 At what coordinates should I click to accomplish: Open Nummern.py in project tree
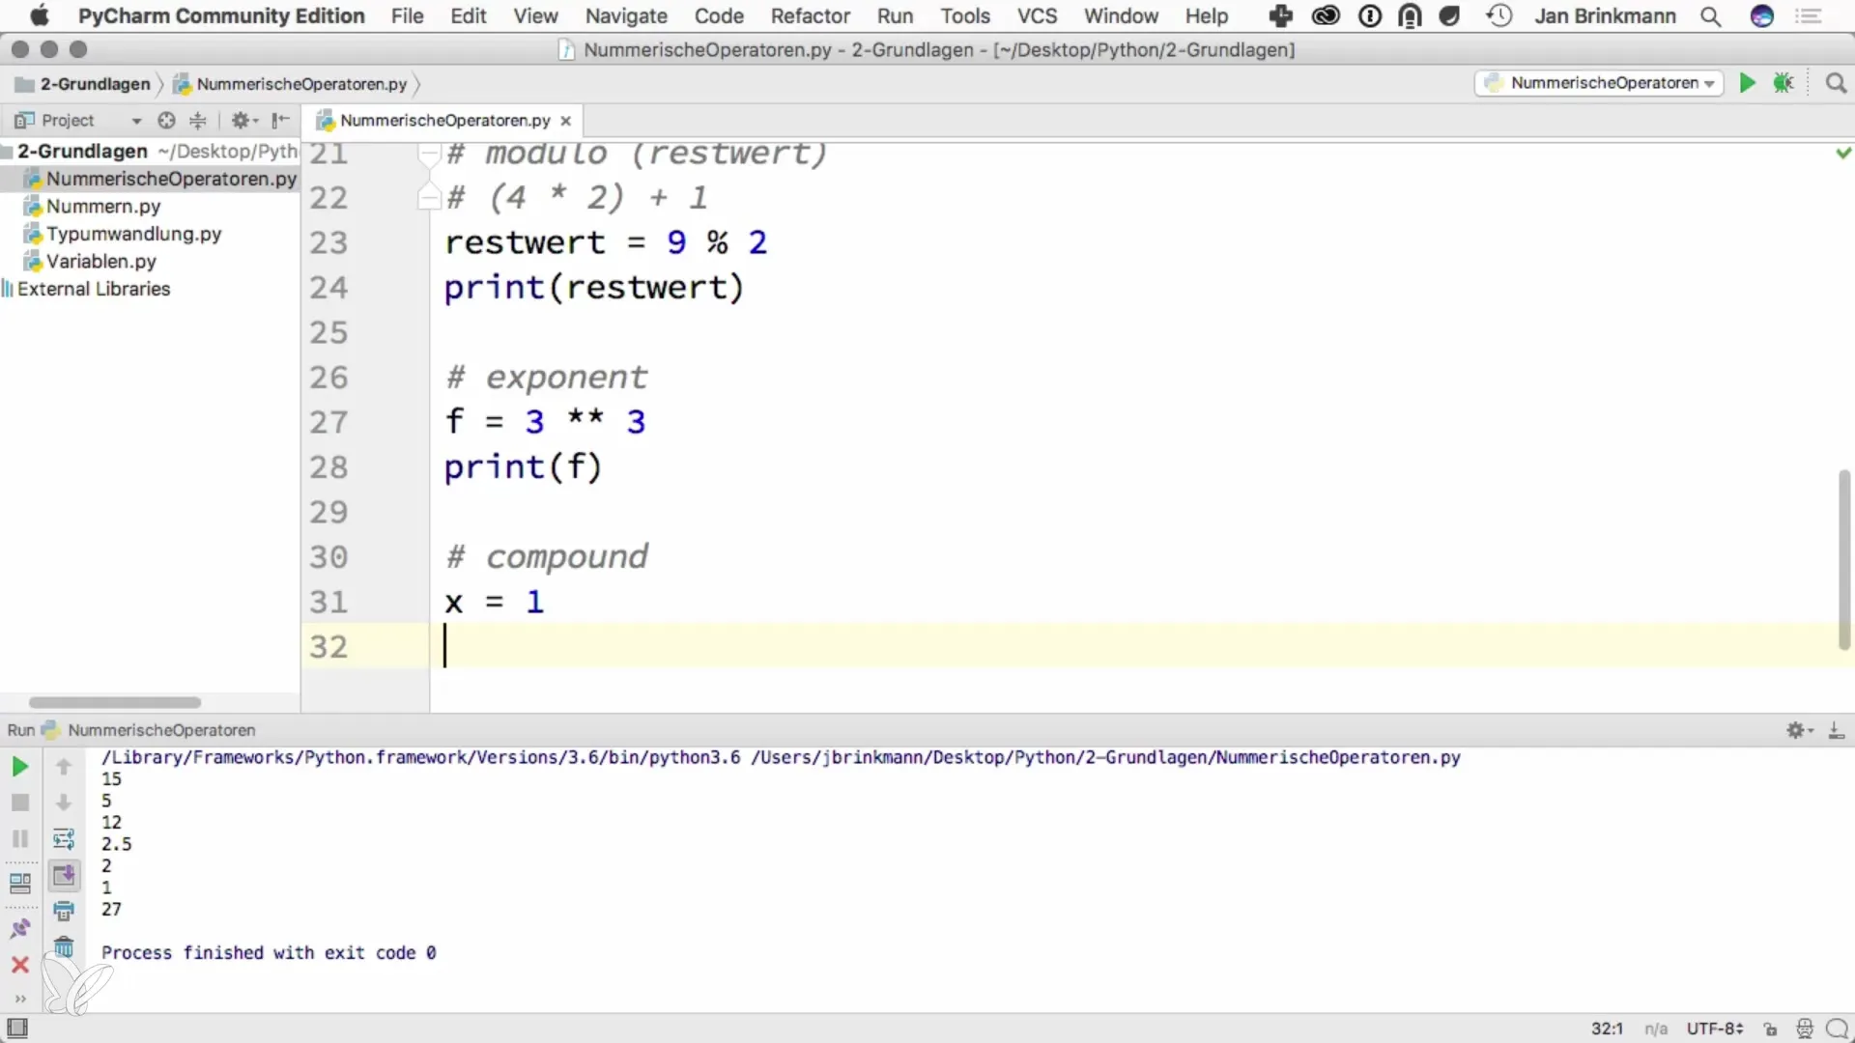pos(103,206)
